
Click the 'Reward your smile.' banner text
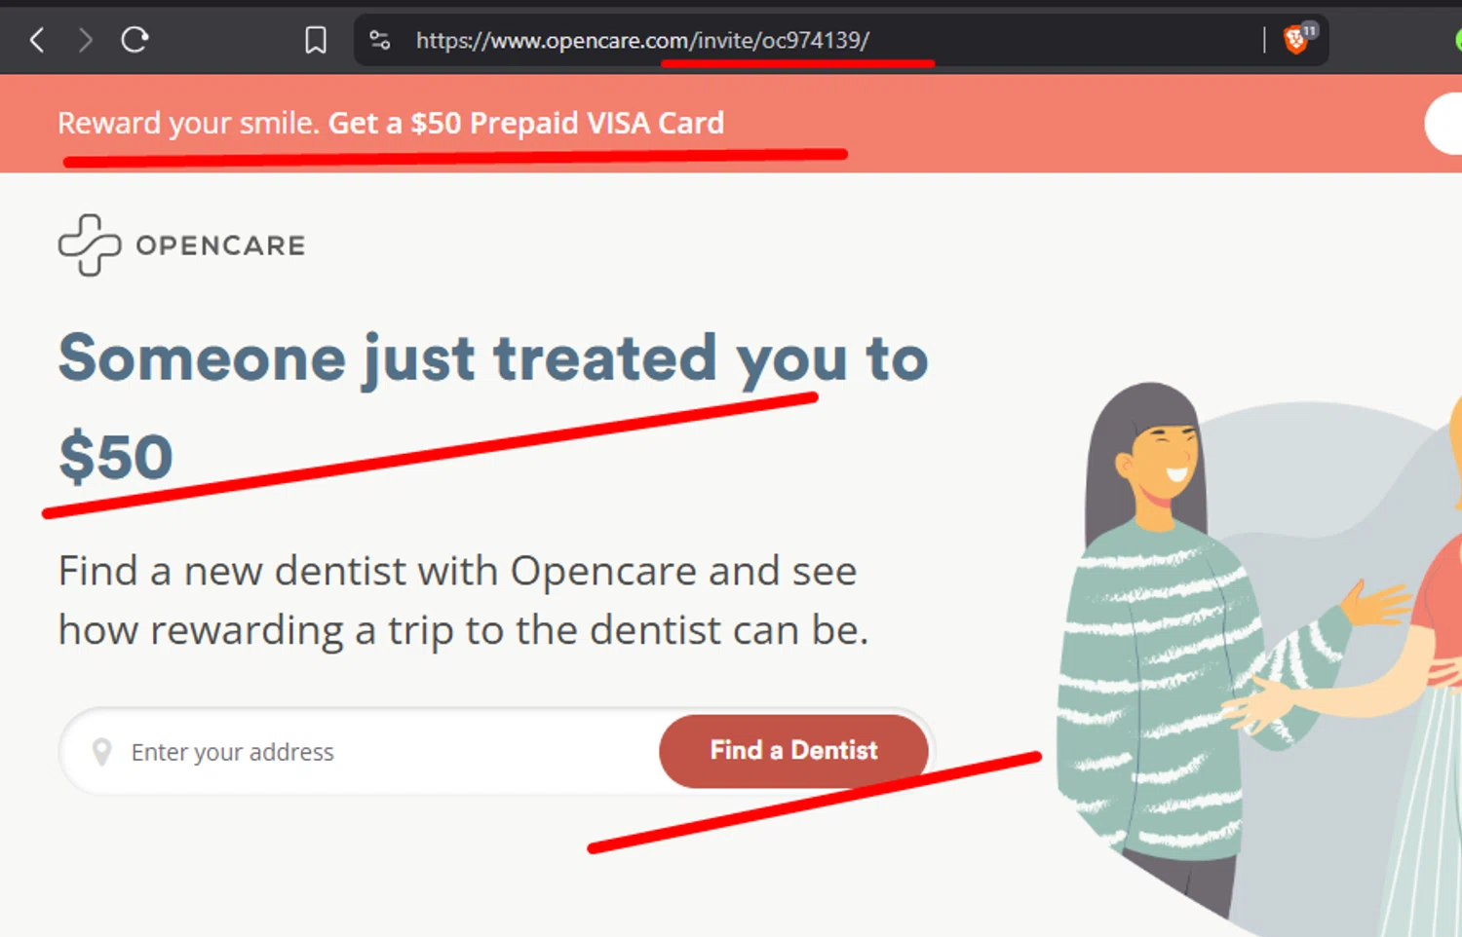pos(188,124)
